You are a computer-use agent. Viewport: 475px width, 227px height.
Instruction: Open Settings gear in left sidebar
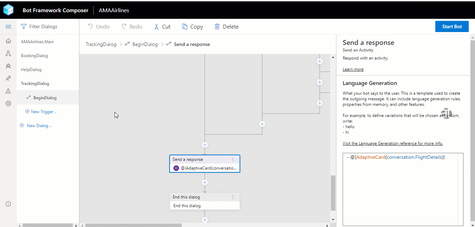click(x=8, y=103)
